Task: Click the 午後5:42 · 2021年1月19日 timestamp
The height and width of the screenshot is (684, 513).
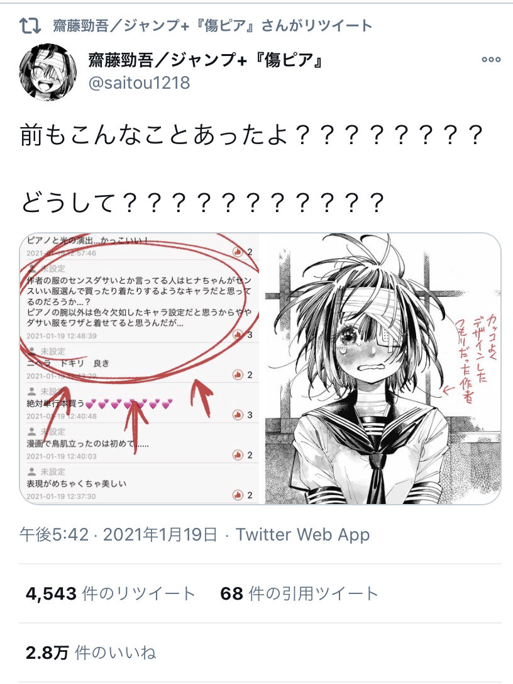Action: [118, 534]
